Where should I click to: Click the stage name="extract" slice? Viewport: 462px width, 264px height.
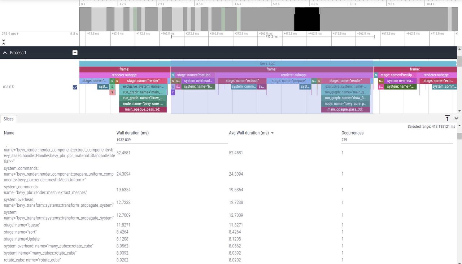pyautogui.click(x=242, y=81)
